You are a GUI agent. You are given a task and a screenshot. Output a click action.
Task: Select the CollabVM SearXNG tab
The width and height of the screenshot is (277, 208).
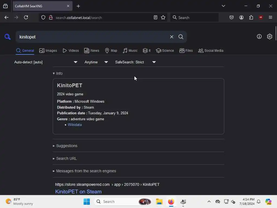click(42, 6)
